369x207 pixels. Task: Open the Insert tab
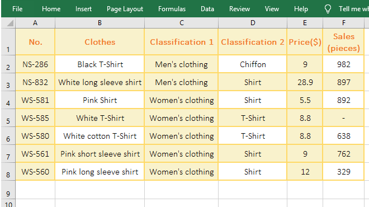[x=83, y=9]
